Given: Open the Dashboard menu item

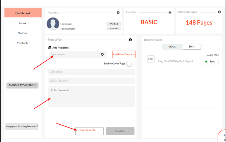Looking at the screenshot, I should point(23,13).
